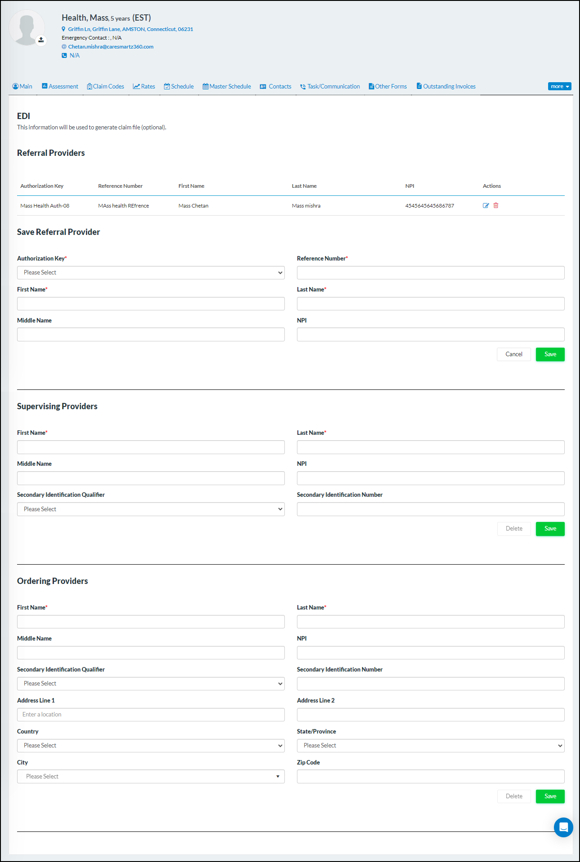Screen dimensions: 580x862
Task: Switch to the Master Schedule tab
Action: (x=227, y=87)
